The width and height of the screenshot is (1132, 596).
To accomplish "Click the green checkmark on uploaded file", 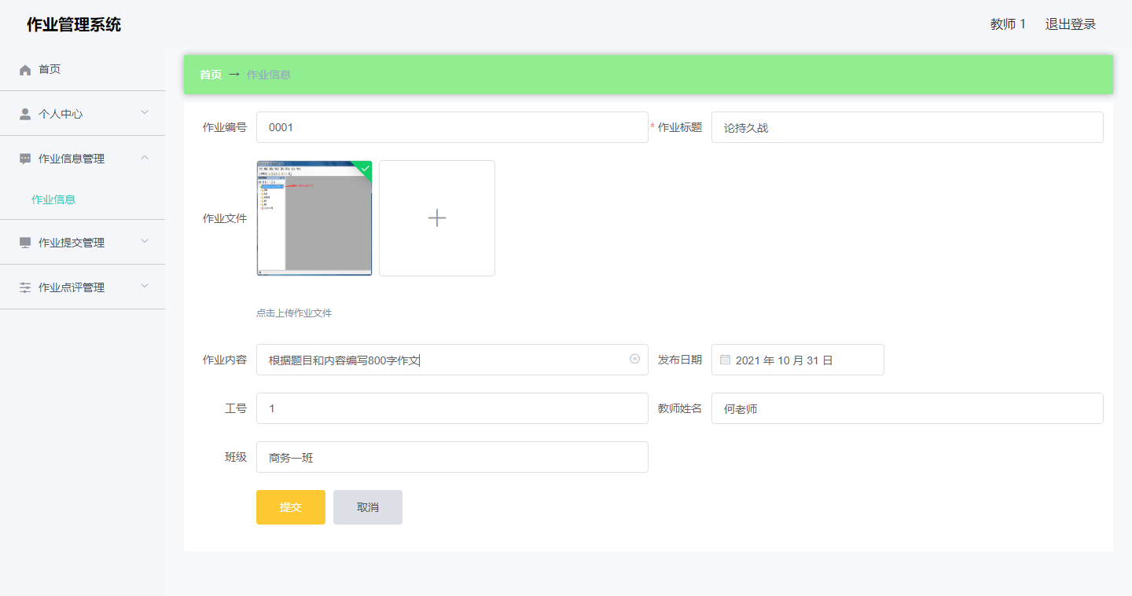I will coord(365,168).
